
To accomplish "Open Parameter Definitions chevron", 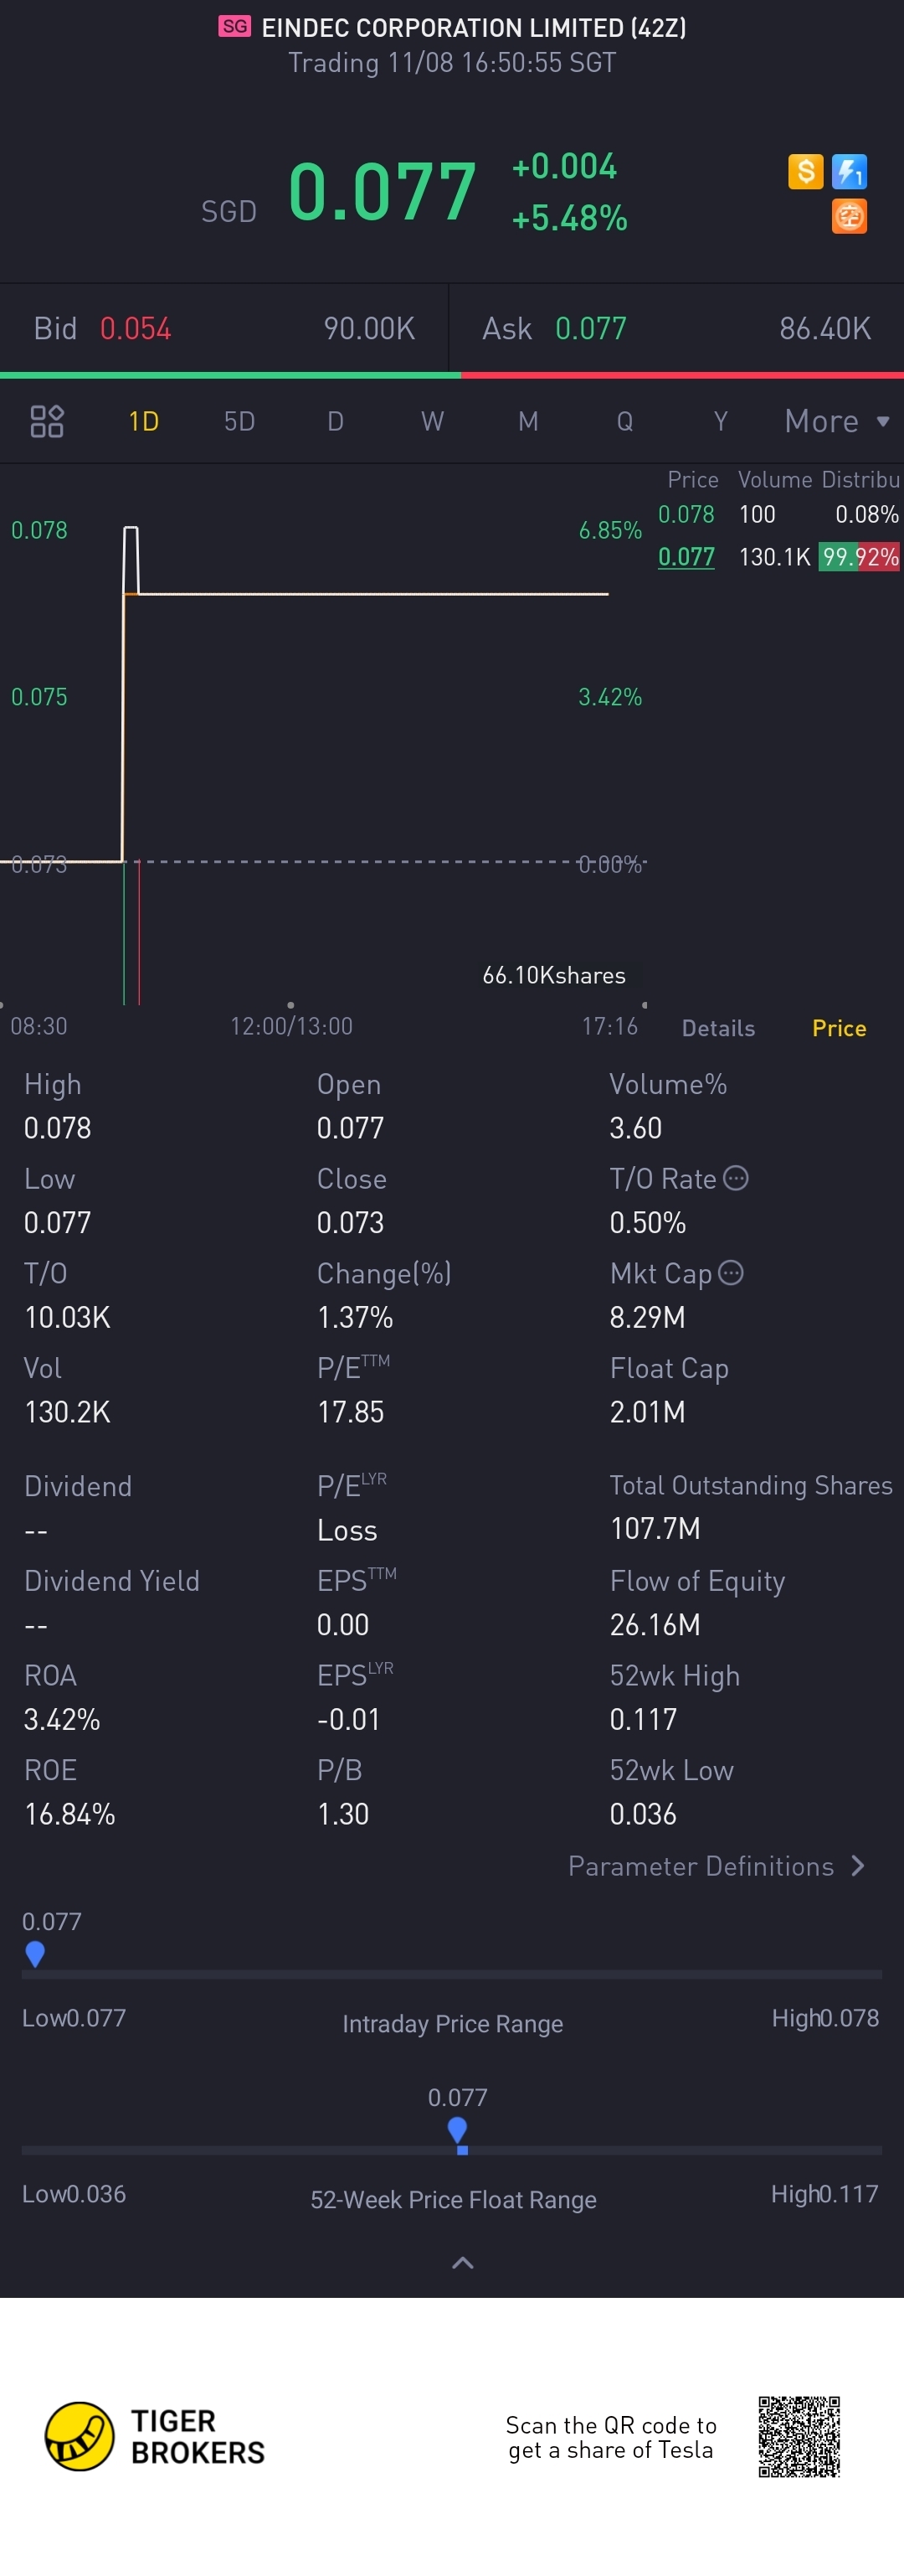I will point(857,1866).
